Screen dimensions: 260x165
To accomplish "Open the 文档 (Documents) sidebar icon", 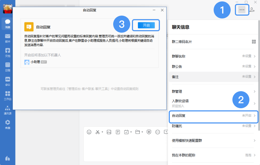I will point(7,52).
